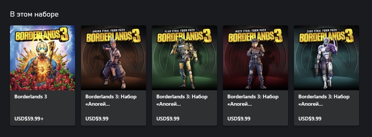The image size is (372, 137).
Task: Select the USD$9.99 price on the Zane card
Action: click(x=310, y=119)
